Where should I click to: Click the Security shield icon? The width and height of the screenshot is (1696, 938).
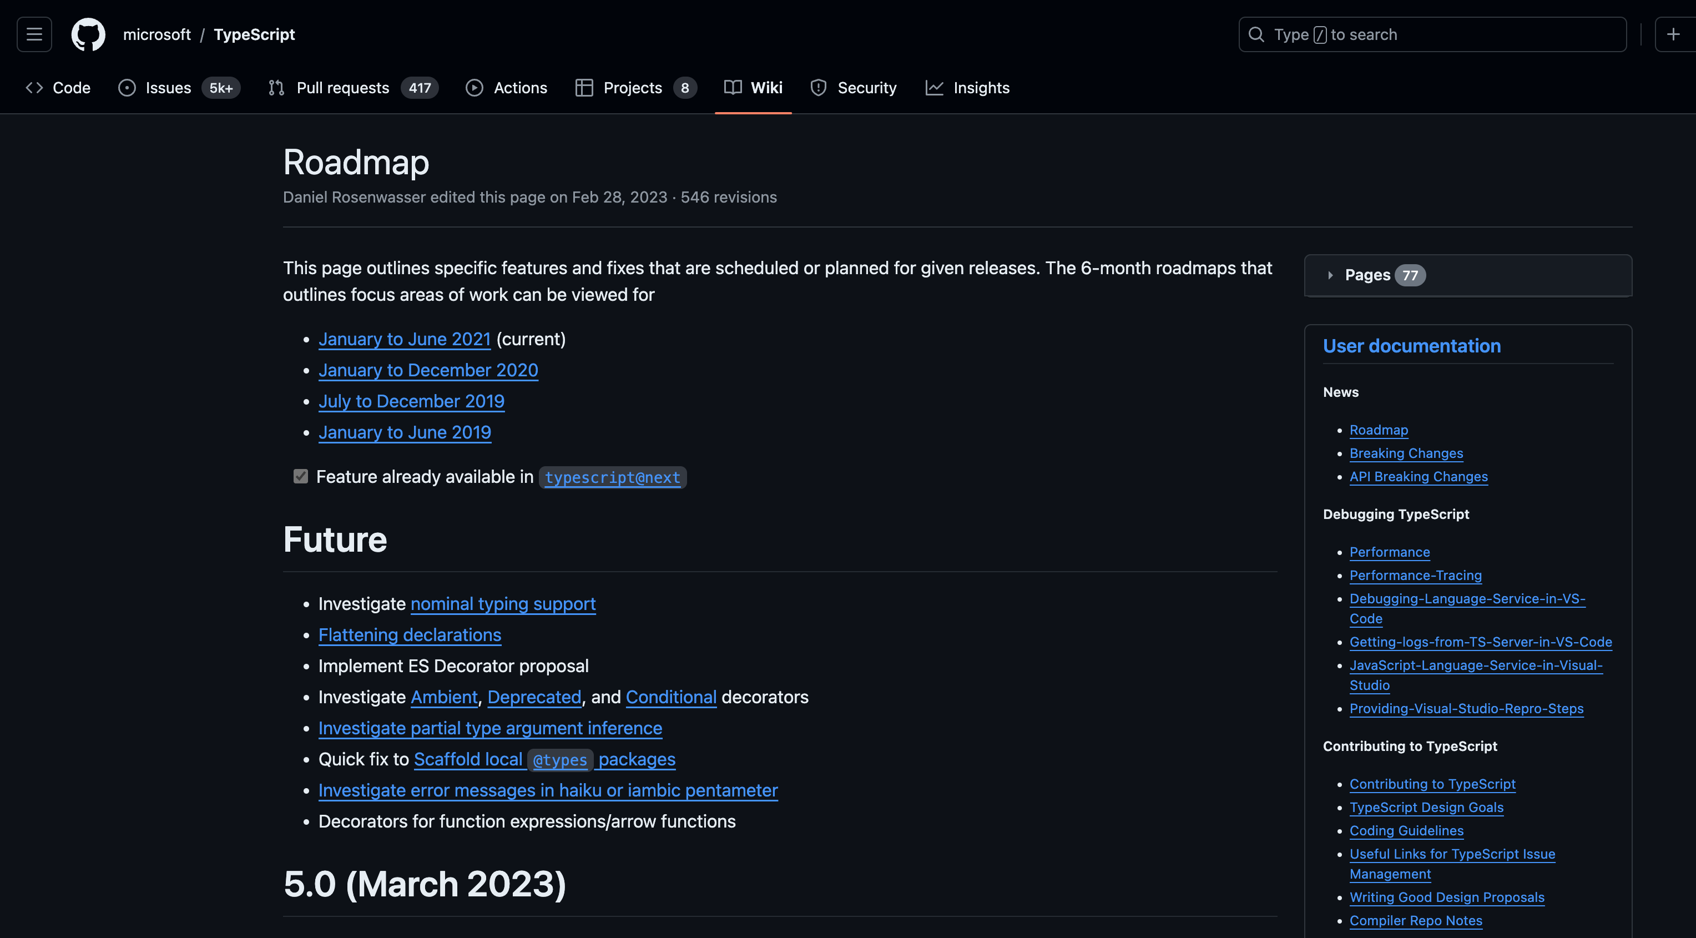point(819,88)
